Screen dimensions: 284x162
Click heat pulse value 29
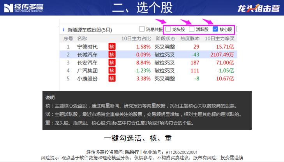point(196,47)
